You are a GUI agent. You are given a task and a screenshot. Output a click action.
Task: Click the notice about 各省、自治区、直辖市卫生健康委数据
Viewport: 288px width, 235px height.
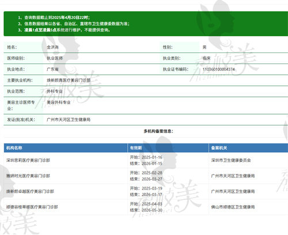(x=77, y=24)
